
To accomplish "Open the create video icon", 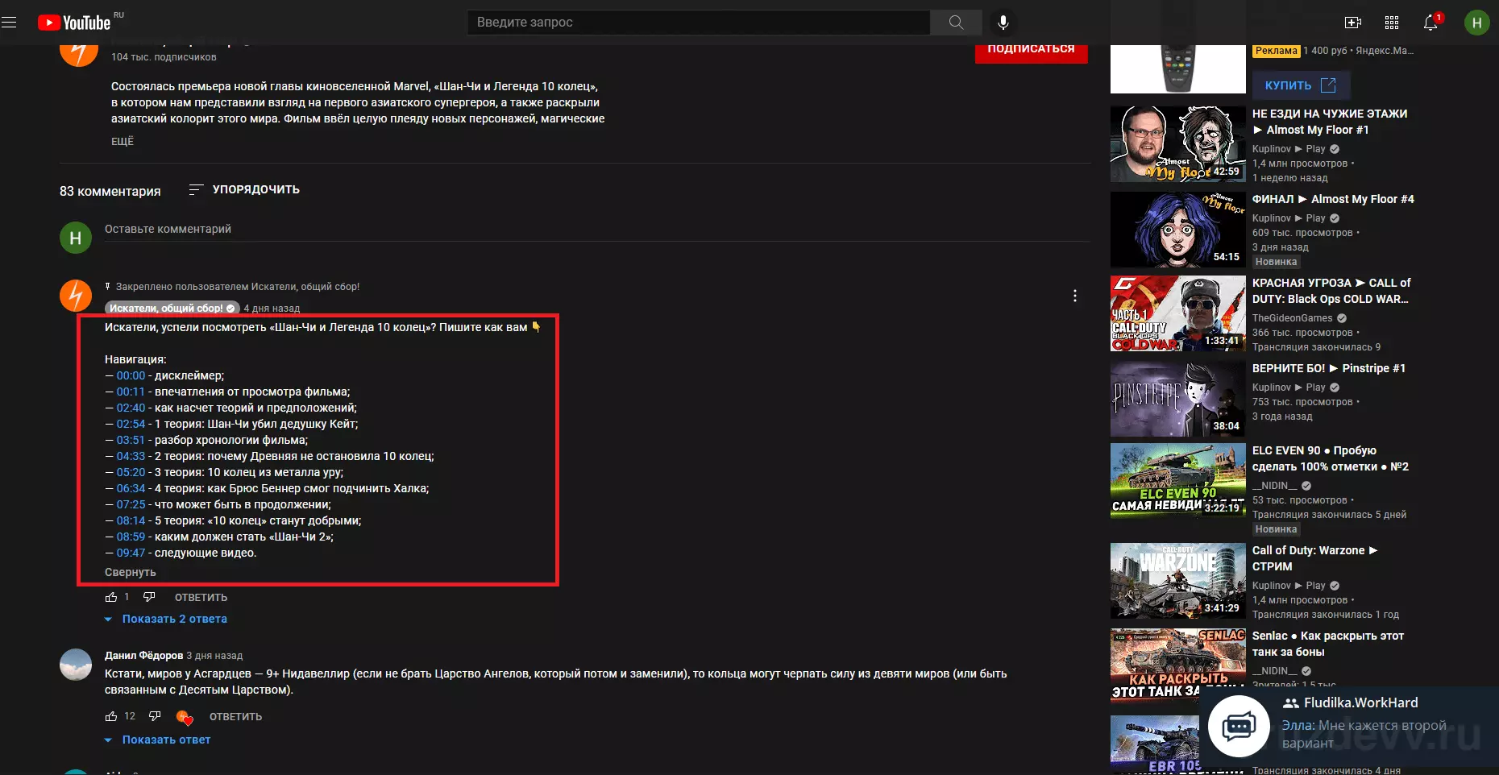I will tap(1353, 23).
